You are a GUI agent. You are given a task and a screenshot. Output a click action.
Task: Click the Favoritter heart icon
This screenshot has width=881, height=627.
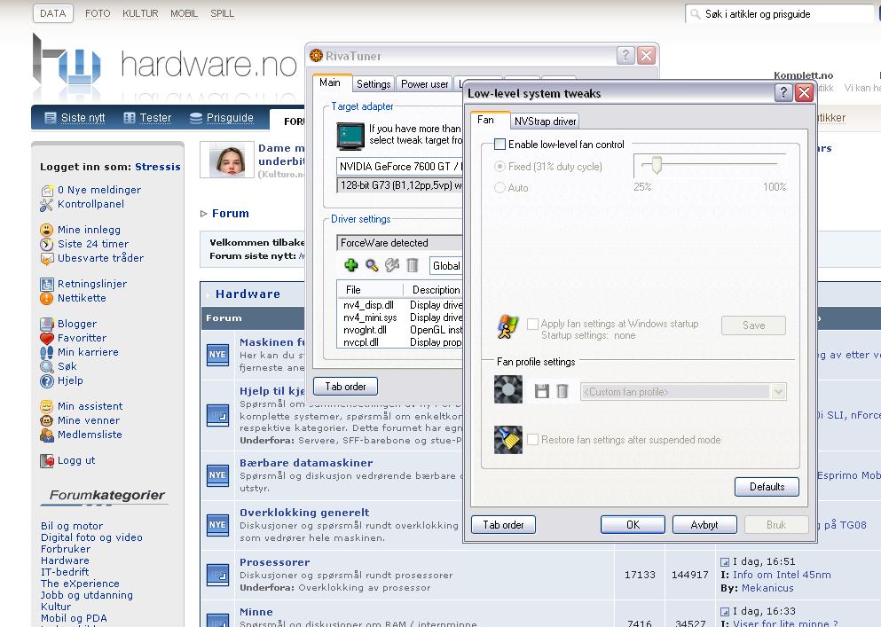pyautogui.click(x=47, y=338)
